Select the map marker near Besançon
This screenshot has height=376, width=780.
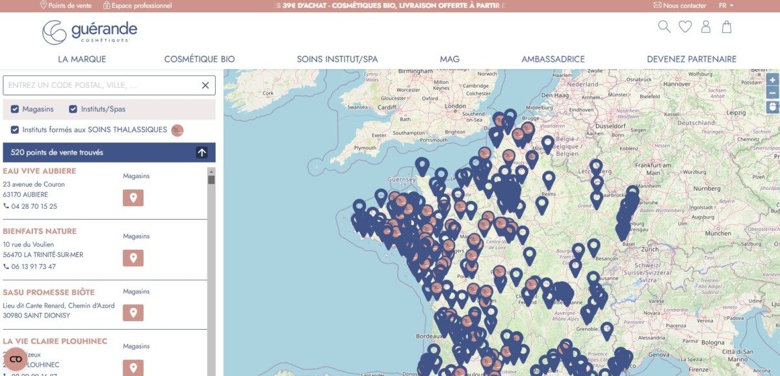[x=593, y=247]
